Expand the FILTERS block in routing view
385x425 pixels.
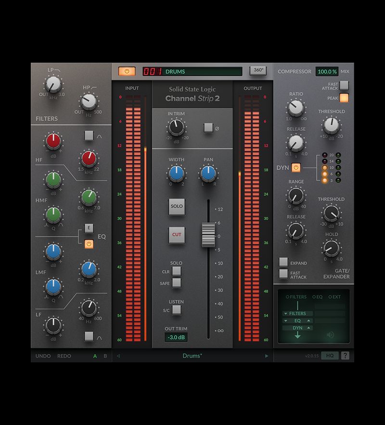(x=285, y=314)
